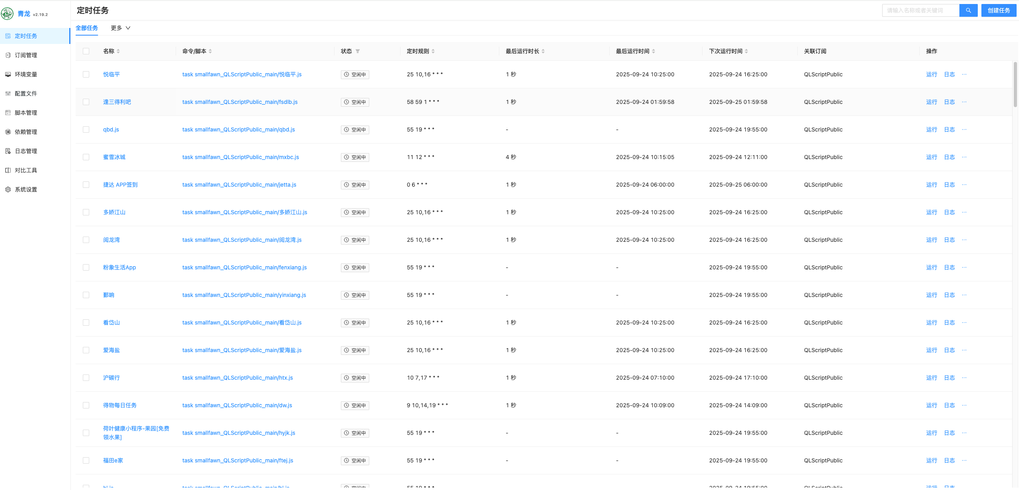Screen dimensions: 1019x490
Task: Tick the checkbox for the 蜜雪冰城 task
Action: [x=86, y=157]
